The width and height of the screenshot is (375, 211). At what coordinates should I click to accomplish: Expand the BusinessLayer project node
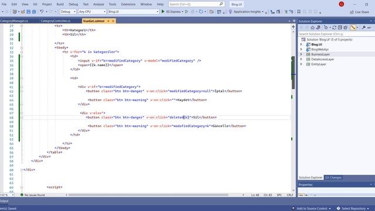coord(301,55)
